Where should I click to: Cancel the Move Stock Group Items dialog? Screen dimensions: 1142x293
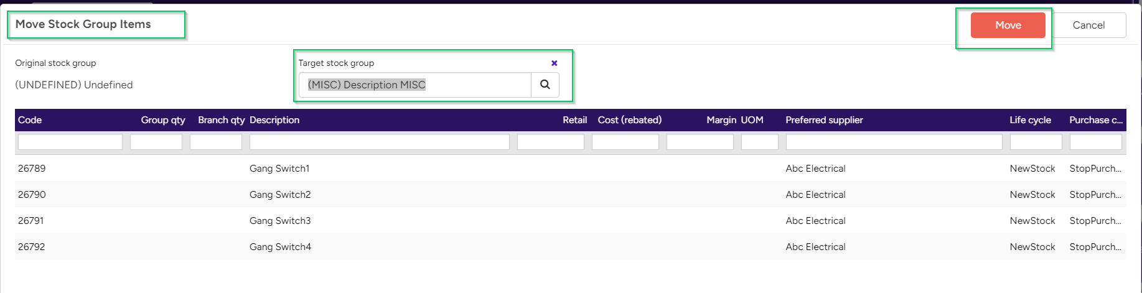[1088, 26]
